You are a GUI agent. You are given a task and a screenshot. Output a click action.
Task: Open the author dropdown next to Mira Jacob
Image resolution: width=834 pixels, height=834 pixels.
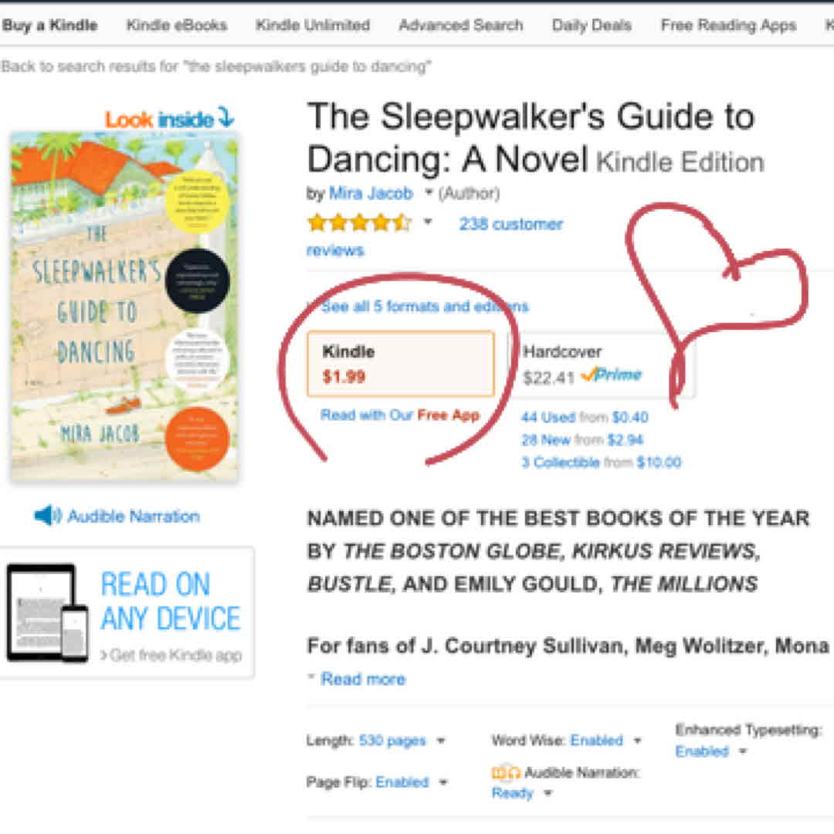pyautogui.click(x=429, y=193)
